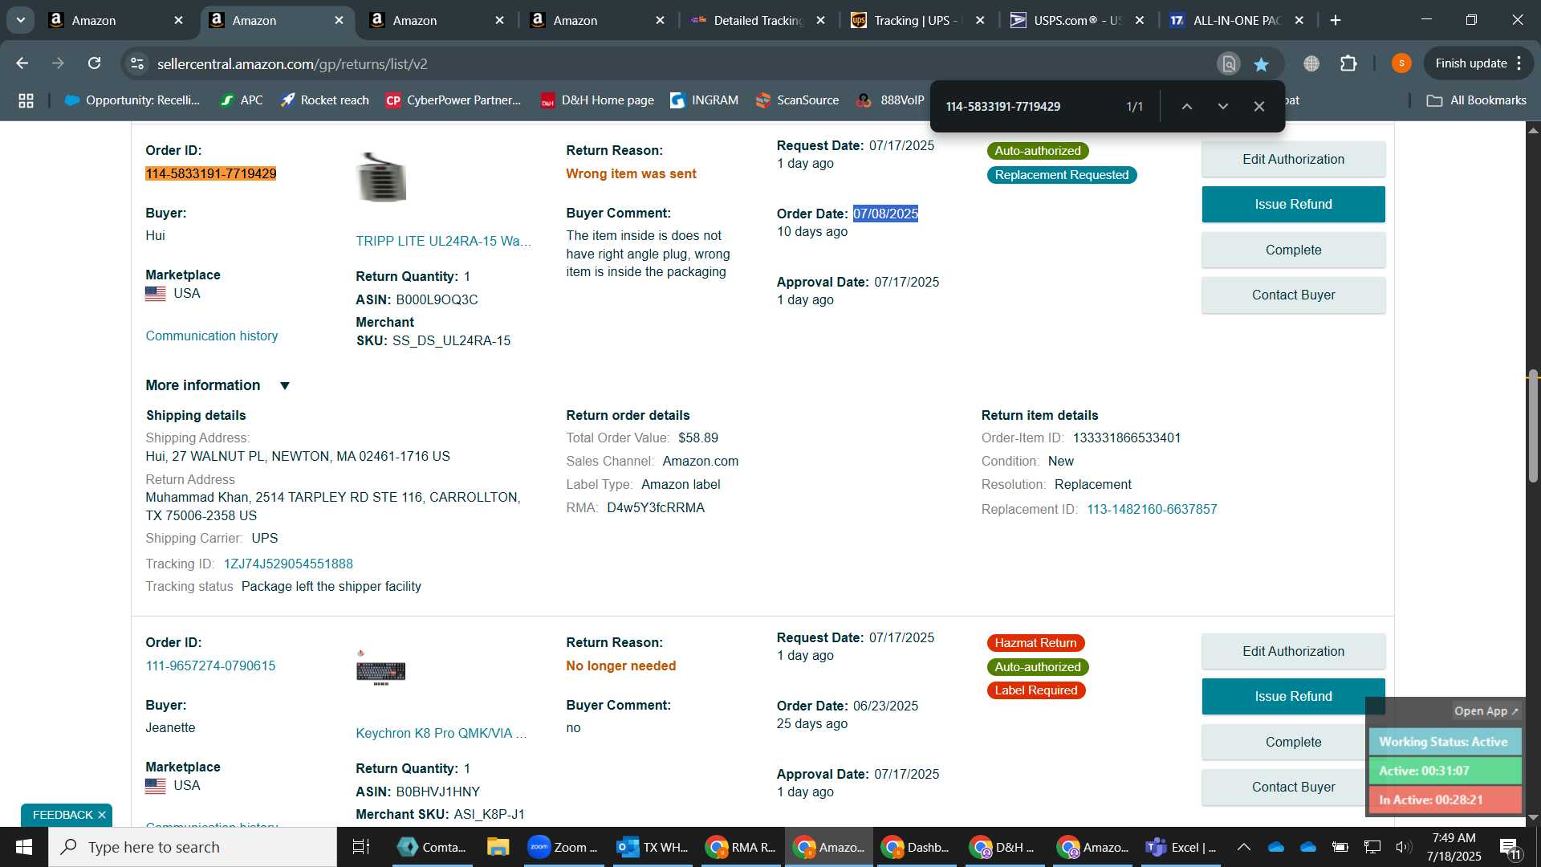Open the Excel taskbar item
1541x867 pixels.
point(1181,847)
